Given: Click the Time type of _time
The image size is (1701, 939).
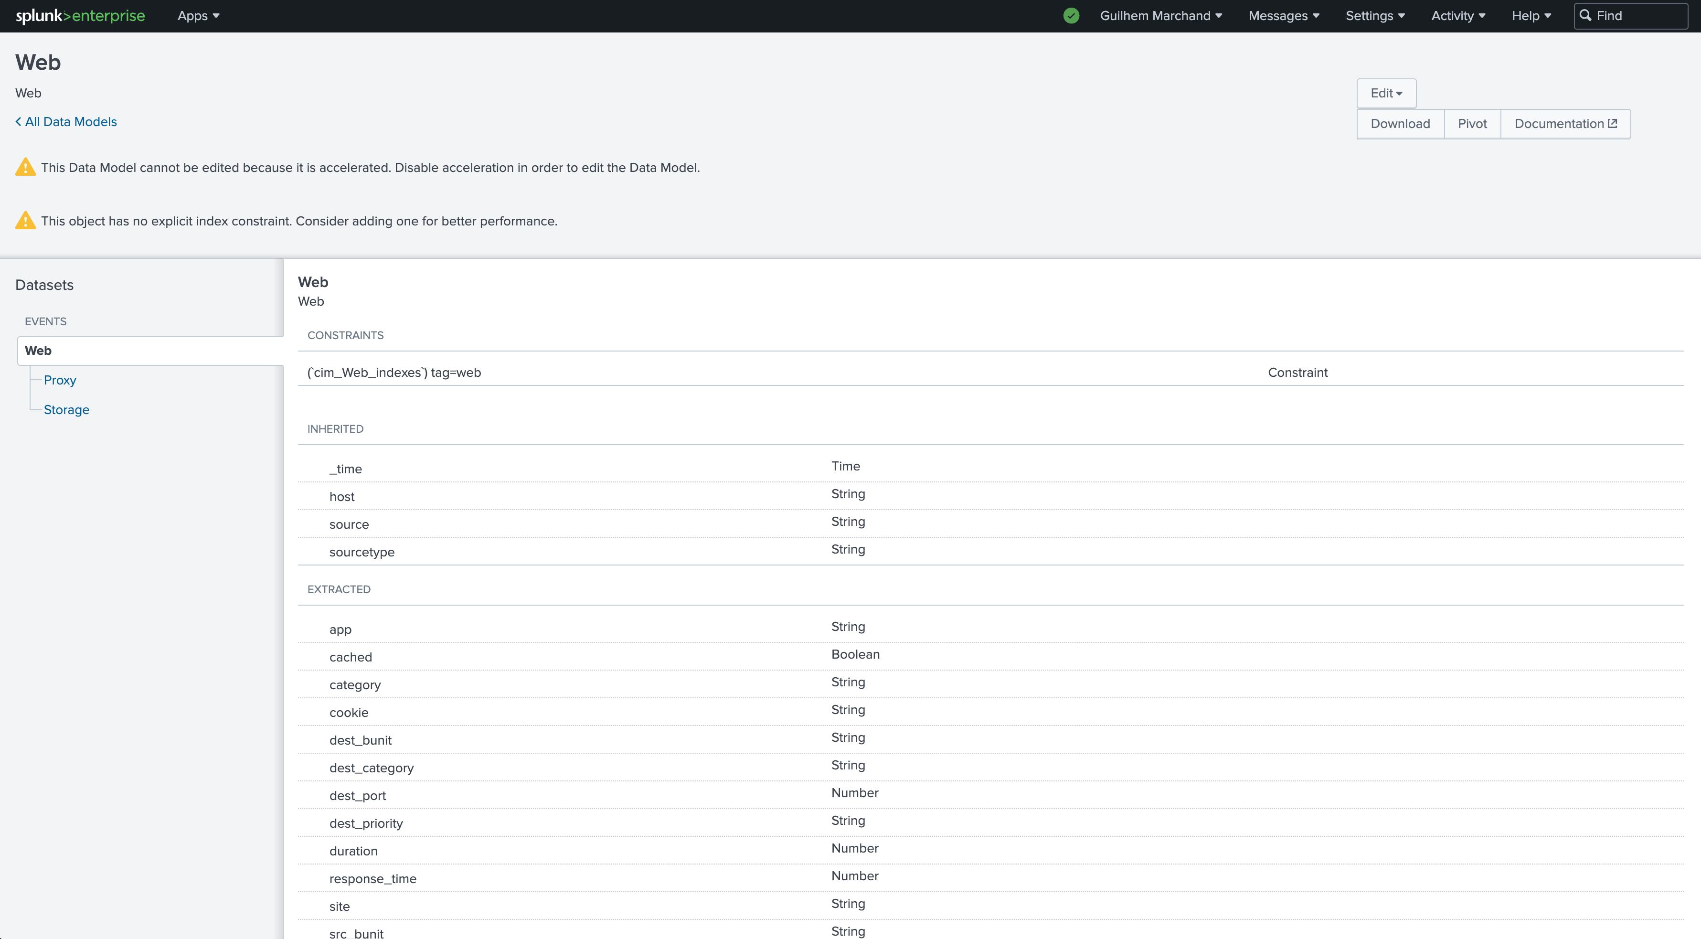Looking at the screenshot, I should pos(845,466).
